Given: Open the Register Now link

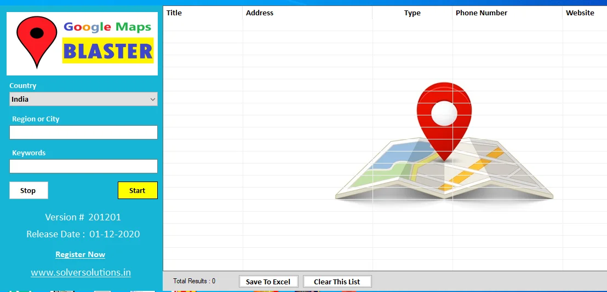Looking at the screenshot, I should (x=80, y=254).
